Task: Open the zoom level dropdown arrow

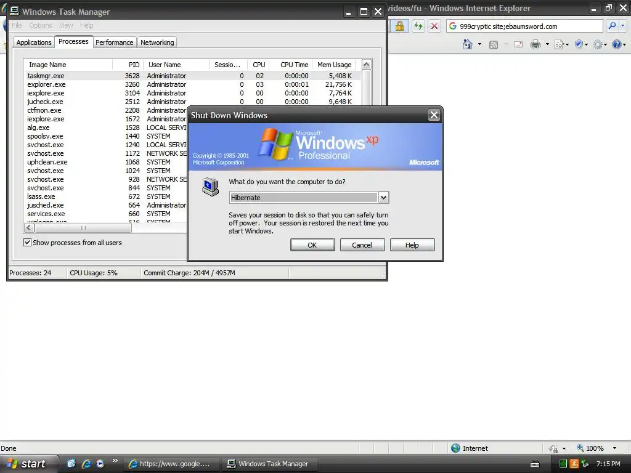Action: tap(614, 448)
